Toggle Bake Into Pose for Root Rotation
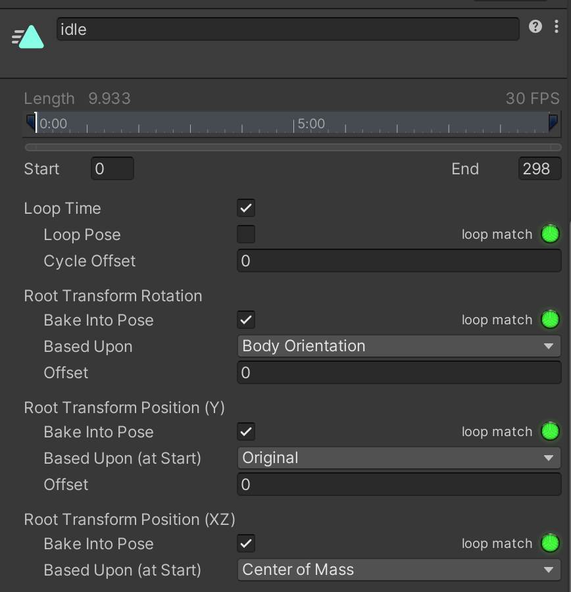This screenshot has height=592, width=571. point(246,320)
